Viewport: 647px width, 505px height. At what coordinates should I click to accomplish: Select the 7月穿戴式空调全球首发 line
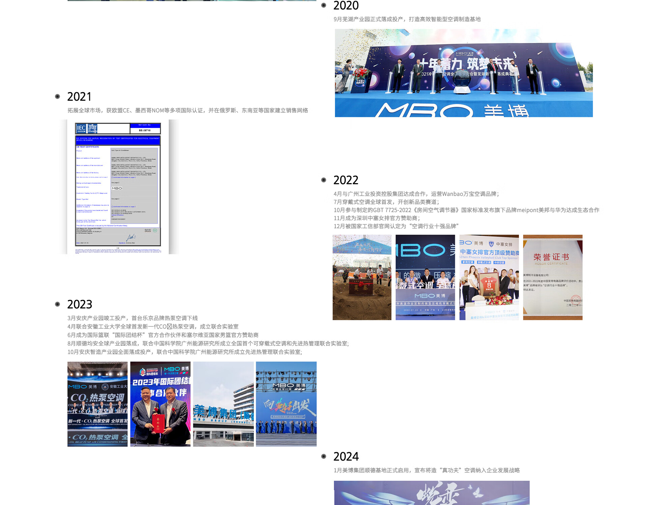(387, 202)
